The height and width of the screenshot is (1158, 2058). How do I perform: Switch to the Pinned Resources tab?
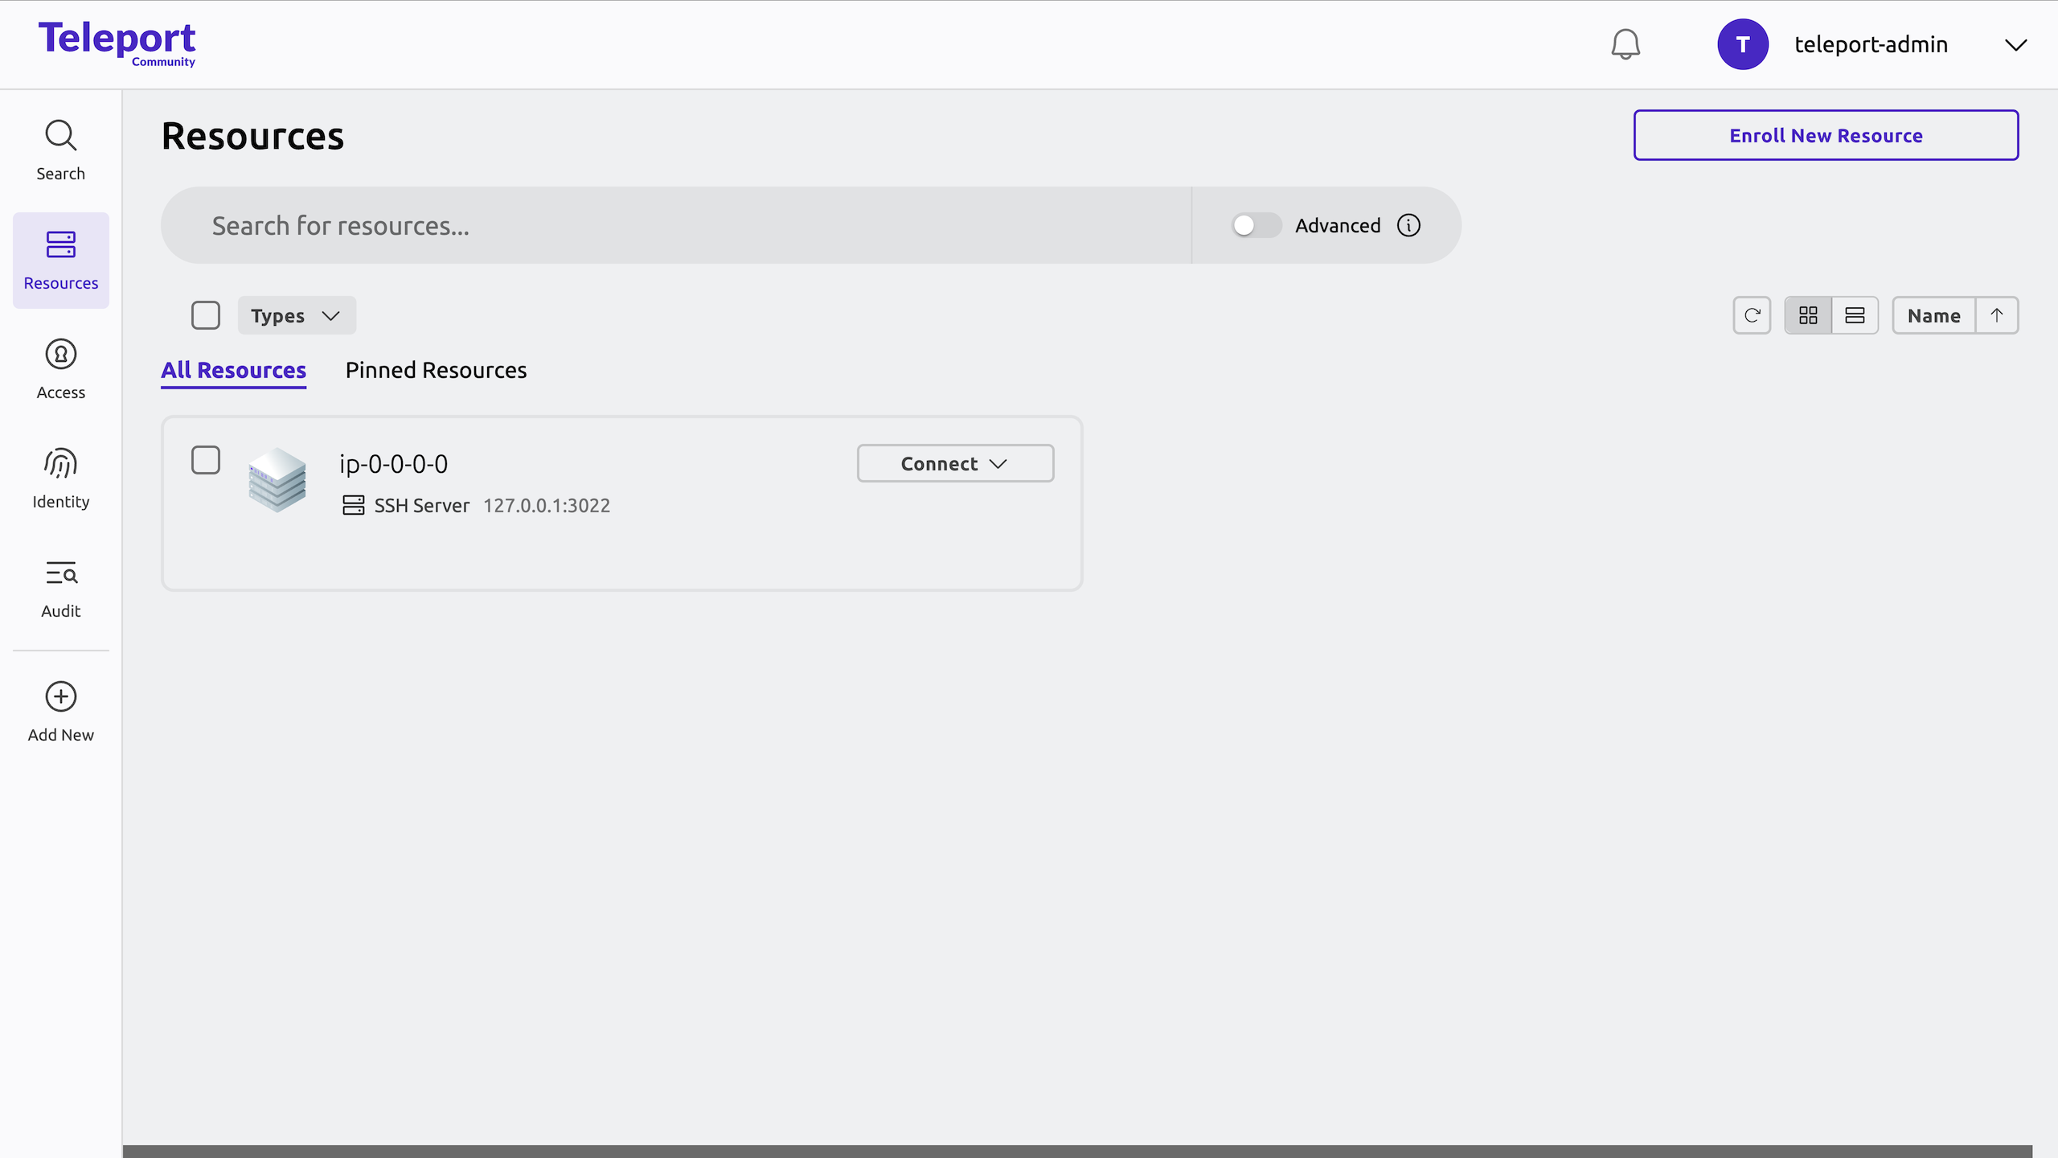click(436, 370)
